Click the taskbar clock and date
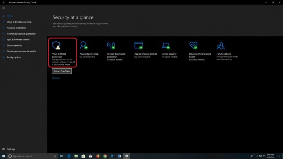This screenshot has height=159, width=283. (270, 156)
